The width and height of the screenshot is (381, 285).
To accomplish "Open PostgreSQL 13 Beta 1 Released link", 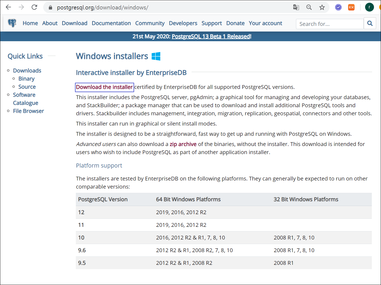I will click(211, 36).
